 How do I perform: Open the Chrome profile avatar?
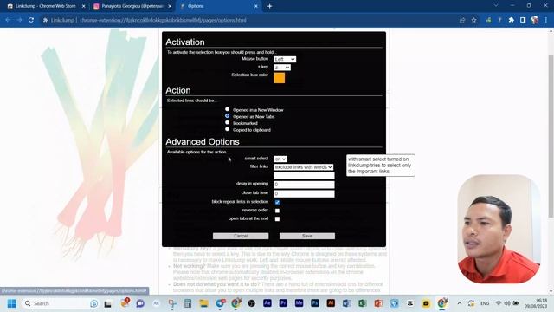point(535,20)
